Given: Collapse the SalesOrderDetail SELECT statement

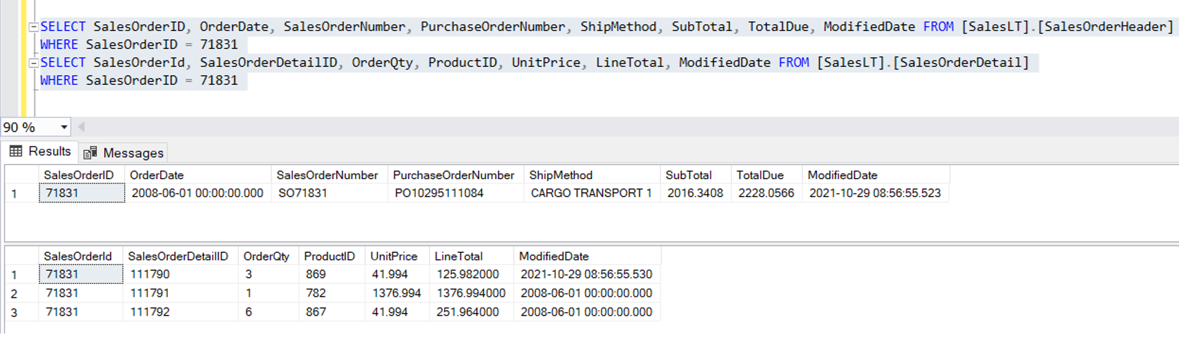Looking at the screenshot, I should pyautogui.click(x=32, y=63).
